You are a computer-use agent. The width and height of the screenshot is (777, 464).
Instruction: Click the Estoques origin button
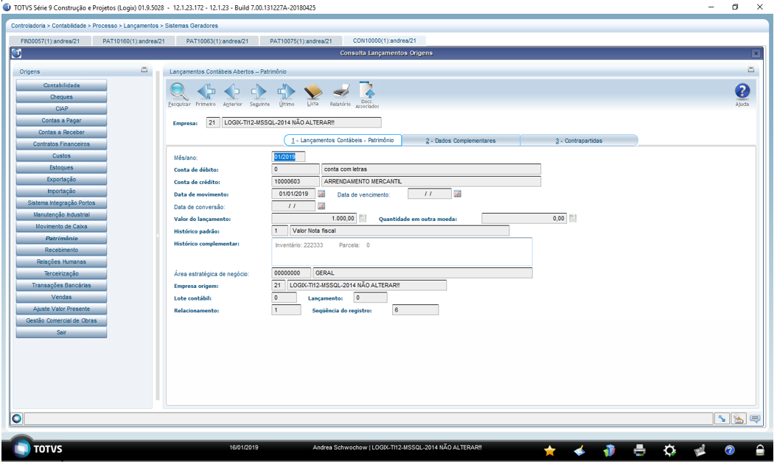tap(61, 167)
